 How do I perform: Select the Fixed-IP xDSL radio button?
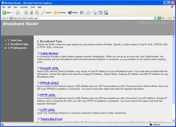coord(39,68)
